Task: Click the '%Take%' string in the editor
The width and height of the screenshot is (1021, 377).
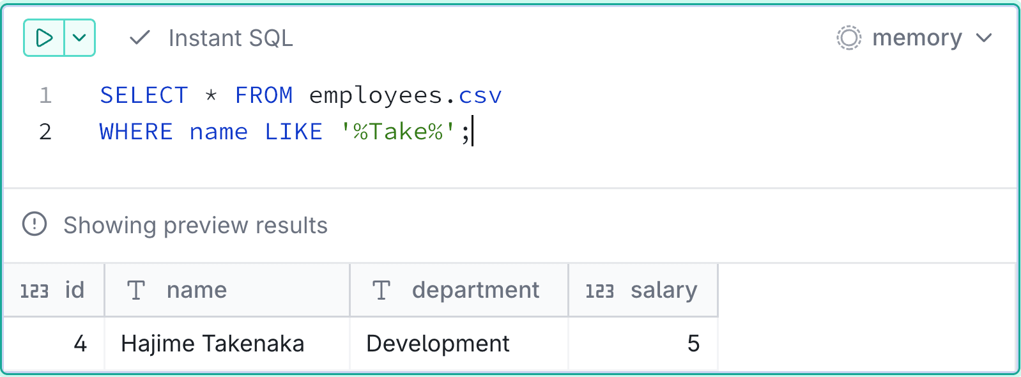Action: 397,132
